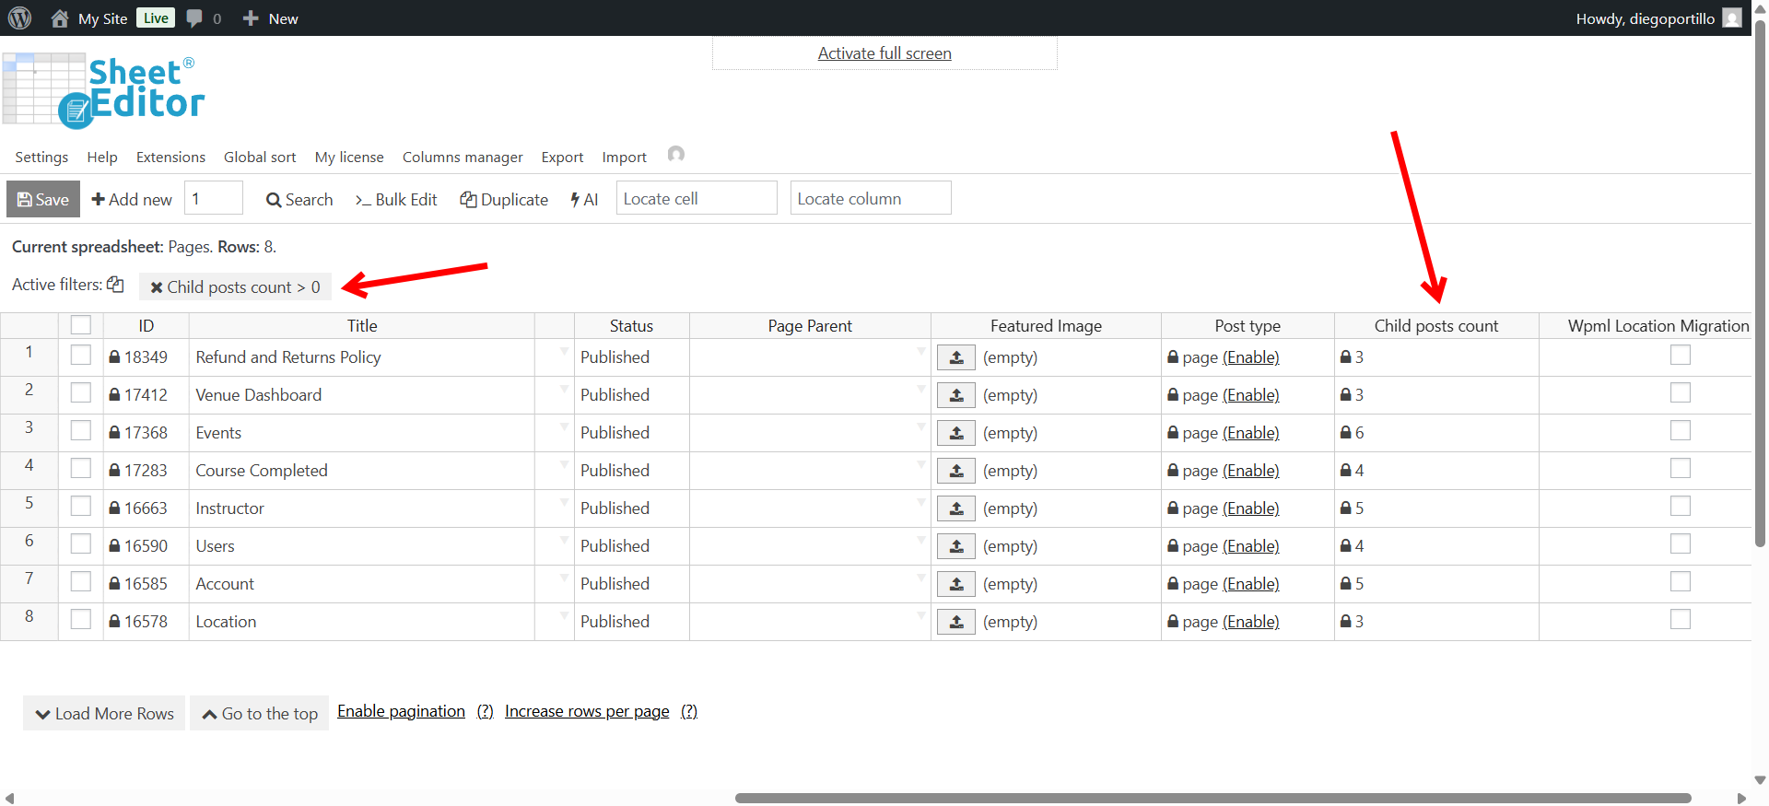Open Title cell dropdown for Course Completed
The height and width of the screenshot is (806, 1769).
564,465
